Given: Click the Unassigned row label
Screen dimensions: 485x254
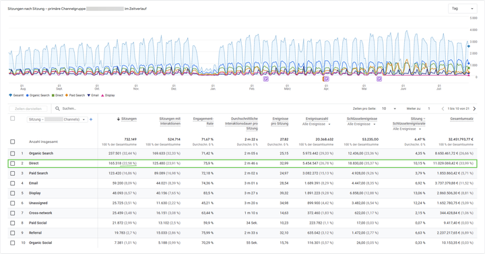Looking at the screenshot, I should pos(38,203).
